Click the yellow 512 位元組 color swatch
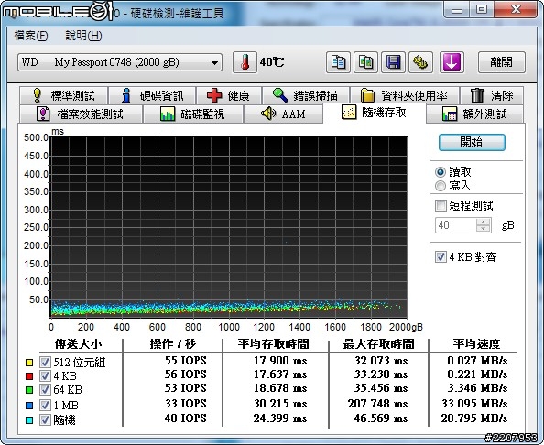Image resolution: width=544 pixels, height=445 pixels. [29, 363]
